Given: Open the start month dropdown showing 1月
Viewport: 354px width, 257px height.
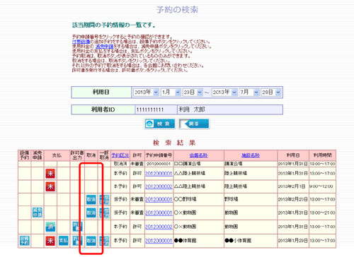Looking at the screenshot, I should (x=171, y=92).
